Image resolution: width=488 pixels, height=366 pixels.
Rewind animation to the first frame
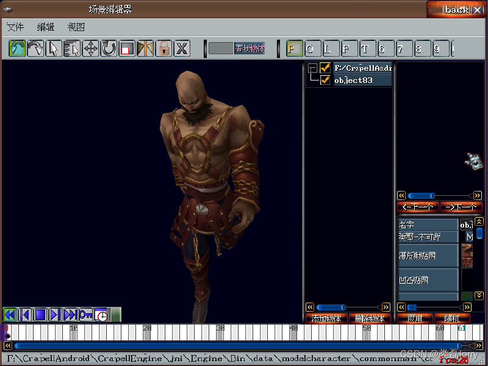tap(10, 315)
